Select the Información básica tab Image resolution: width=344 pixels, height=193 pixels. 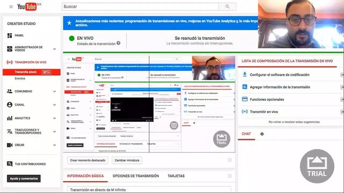tap(85, 176)
